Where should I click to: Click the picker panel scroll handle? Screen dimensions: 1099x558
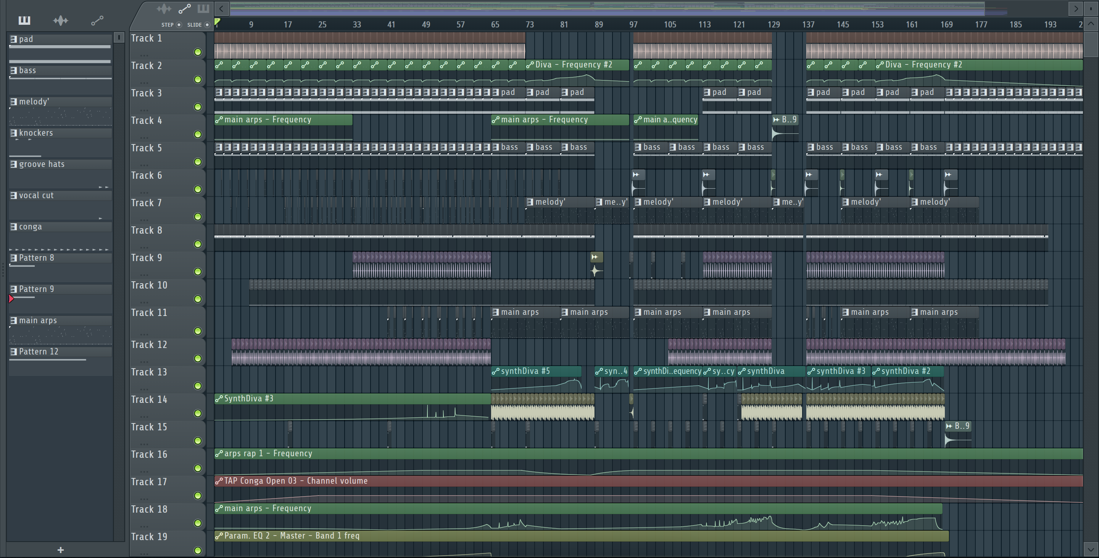[119, 37]
